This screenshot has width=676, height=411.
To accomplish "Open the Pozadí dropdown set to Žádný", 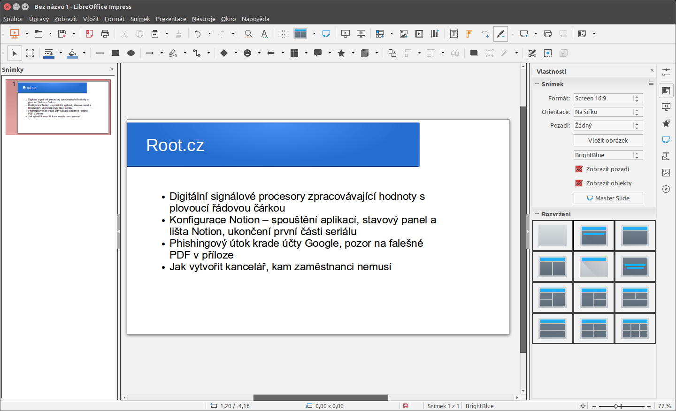I will 608,125.
